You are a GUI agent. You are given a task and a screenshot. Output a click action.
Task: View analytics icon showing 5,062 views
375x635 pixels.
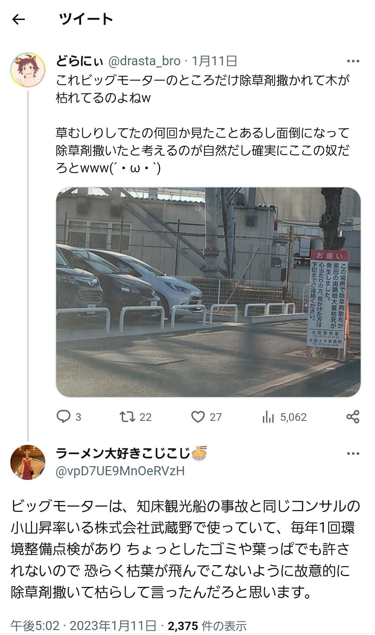point(268,417)
